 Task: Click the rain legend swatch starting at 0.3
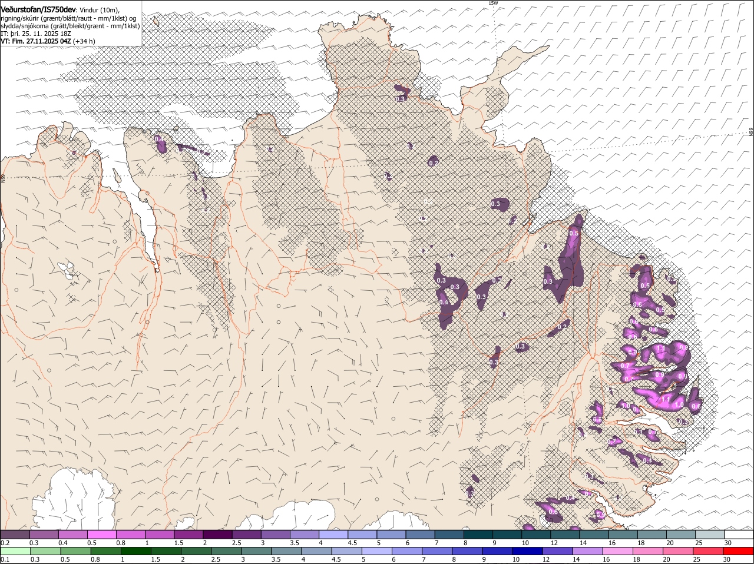pyautogui.click(x=45, y=551)
